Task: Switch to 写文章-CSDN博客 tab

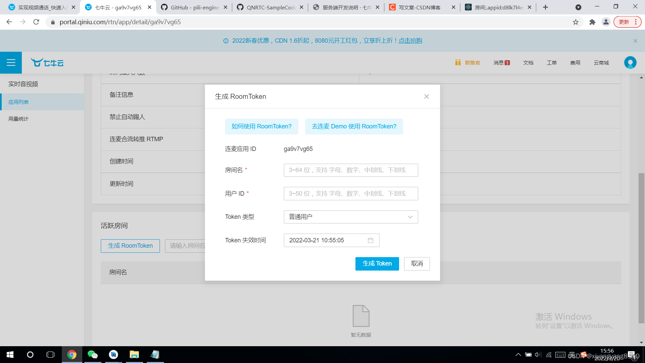Action: click(x=422, y=7)
